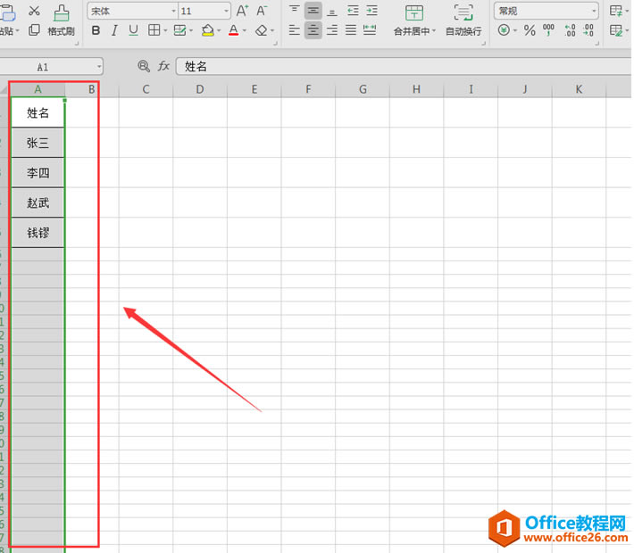
Task: Open the borders dropdown arrow
Action: [165, 30]
